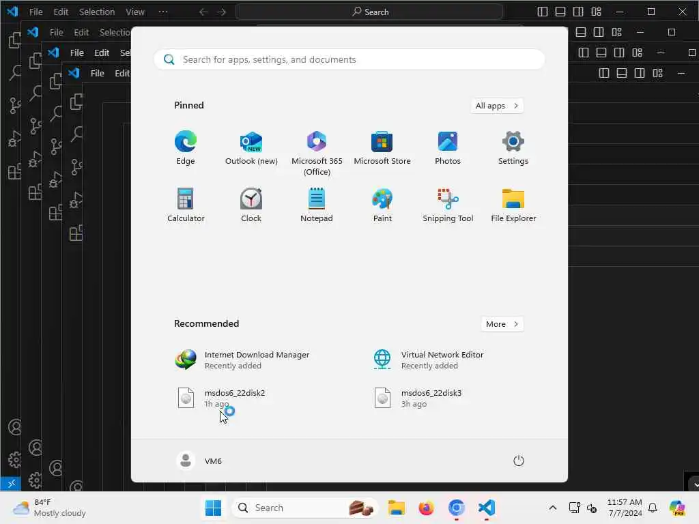Open network status icon in system tray
Viewport: 699px width, 524px height.
click(x=574, y=508)
